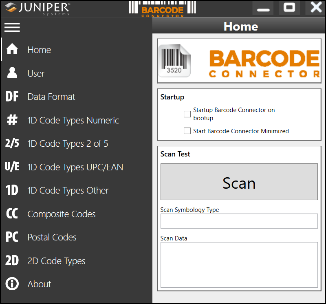The width and height of the screenshot is (326, 304).
Task: Select the PC Postal Codes icon
Action: click(x=11, y=237)
